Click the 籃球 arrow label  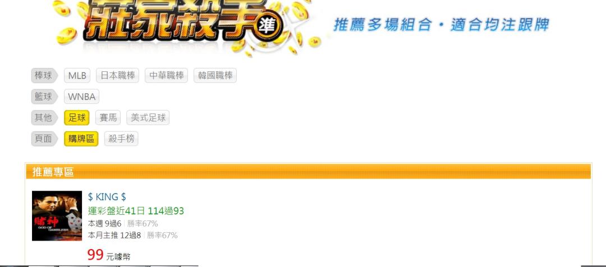(44, 96)
